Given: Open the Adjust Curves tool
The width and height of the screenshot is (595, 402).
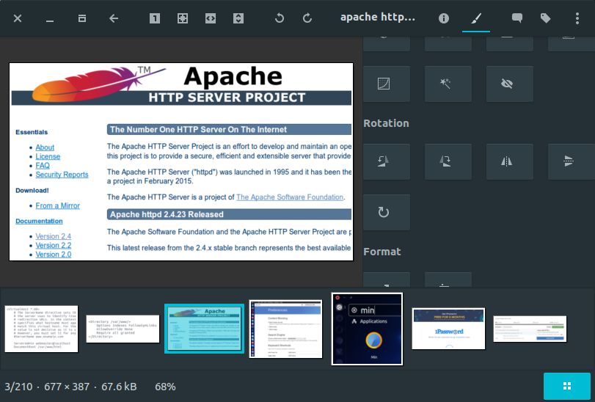Looking at the screenshot, I should pos(387,84).
